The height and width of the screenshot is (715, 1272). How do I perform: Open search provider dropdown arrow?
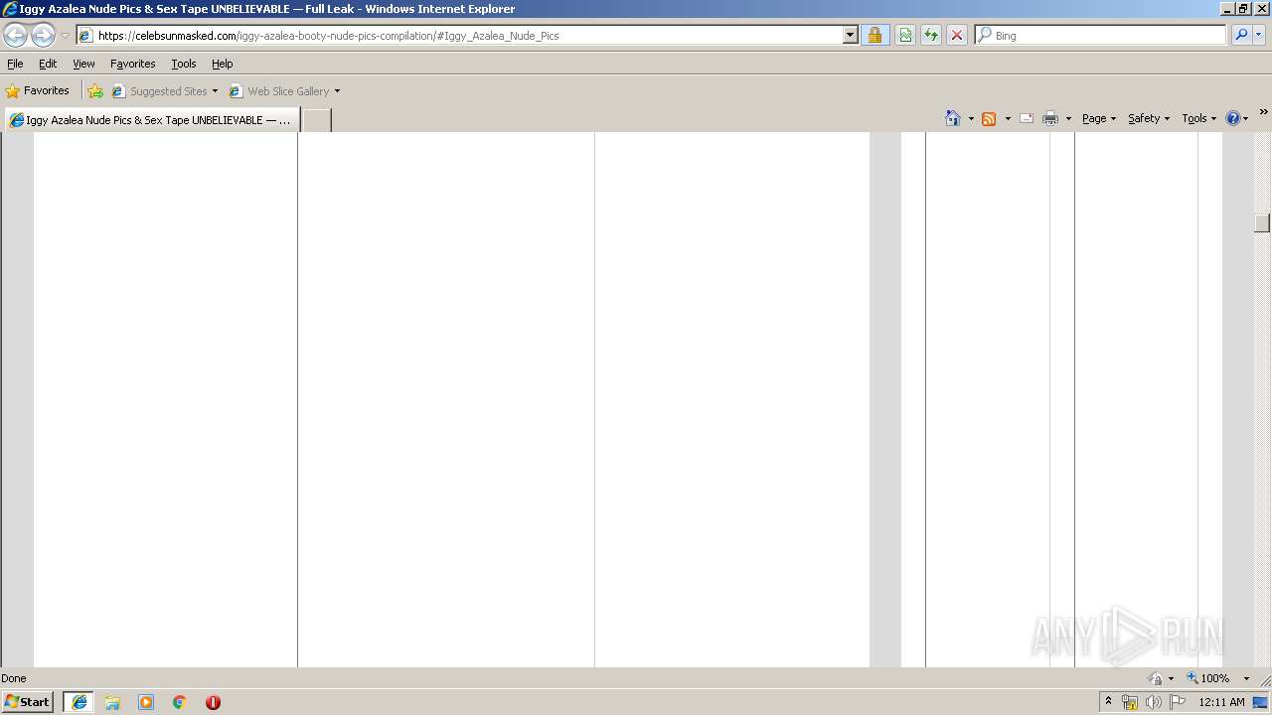1259,36
